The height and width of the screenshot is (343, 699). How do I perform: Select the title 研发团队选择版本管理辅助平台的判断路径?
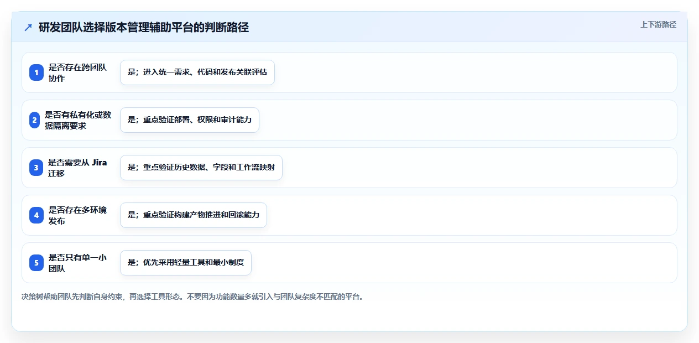pos(144,28)
